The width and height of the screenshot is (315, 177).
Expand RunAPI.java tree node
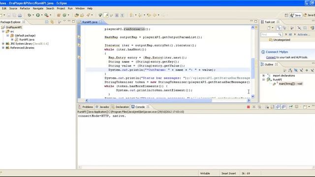[12, 39]
